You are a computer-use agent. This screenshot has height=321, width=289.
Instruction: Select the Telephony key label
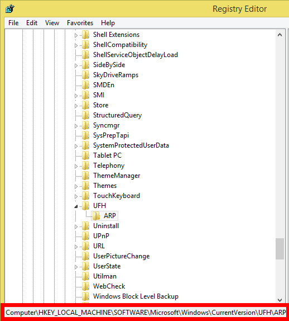click(x=109, y=166)
